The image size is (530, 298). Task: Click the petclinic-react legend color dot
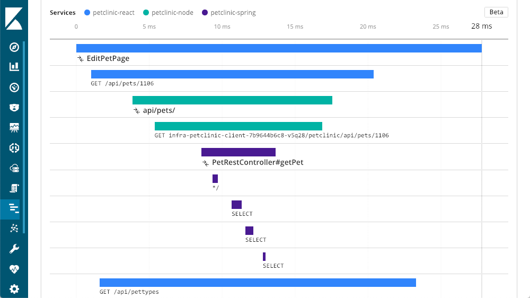tap(87, 13)
